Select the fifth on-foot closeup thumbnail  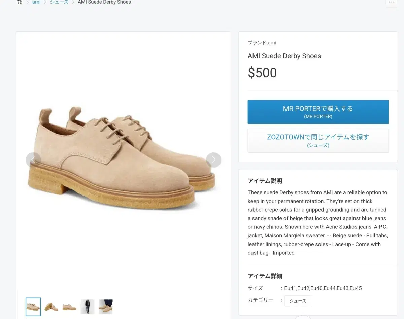[x=106, y=307]
